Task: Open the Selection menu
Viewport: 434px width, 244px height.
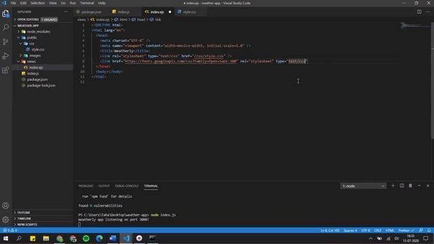Action: tap(38, 3)
